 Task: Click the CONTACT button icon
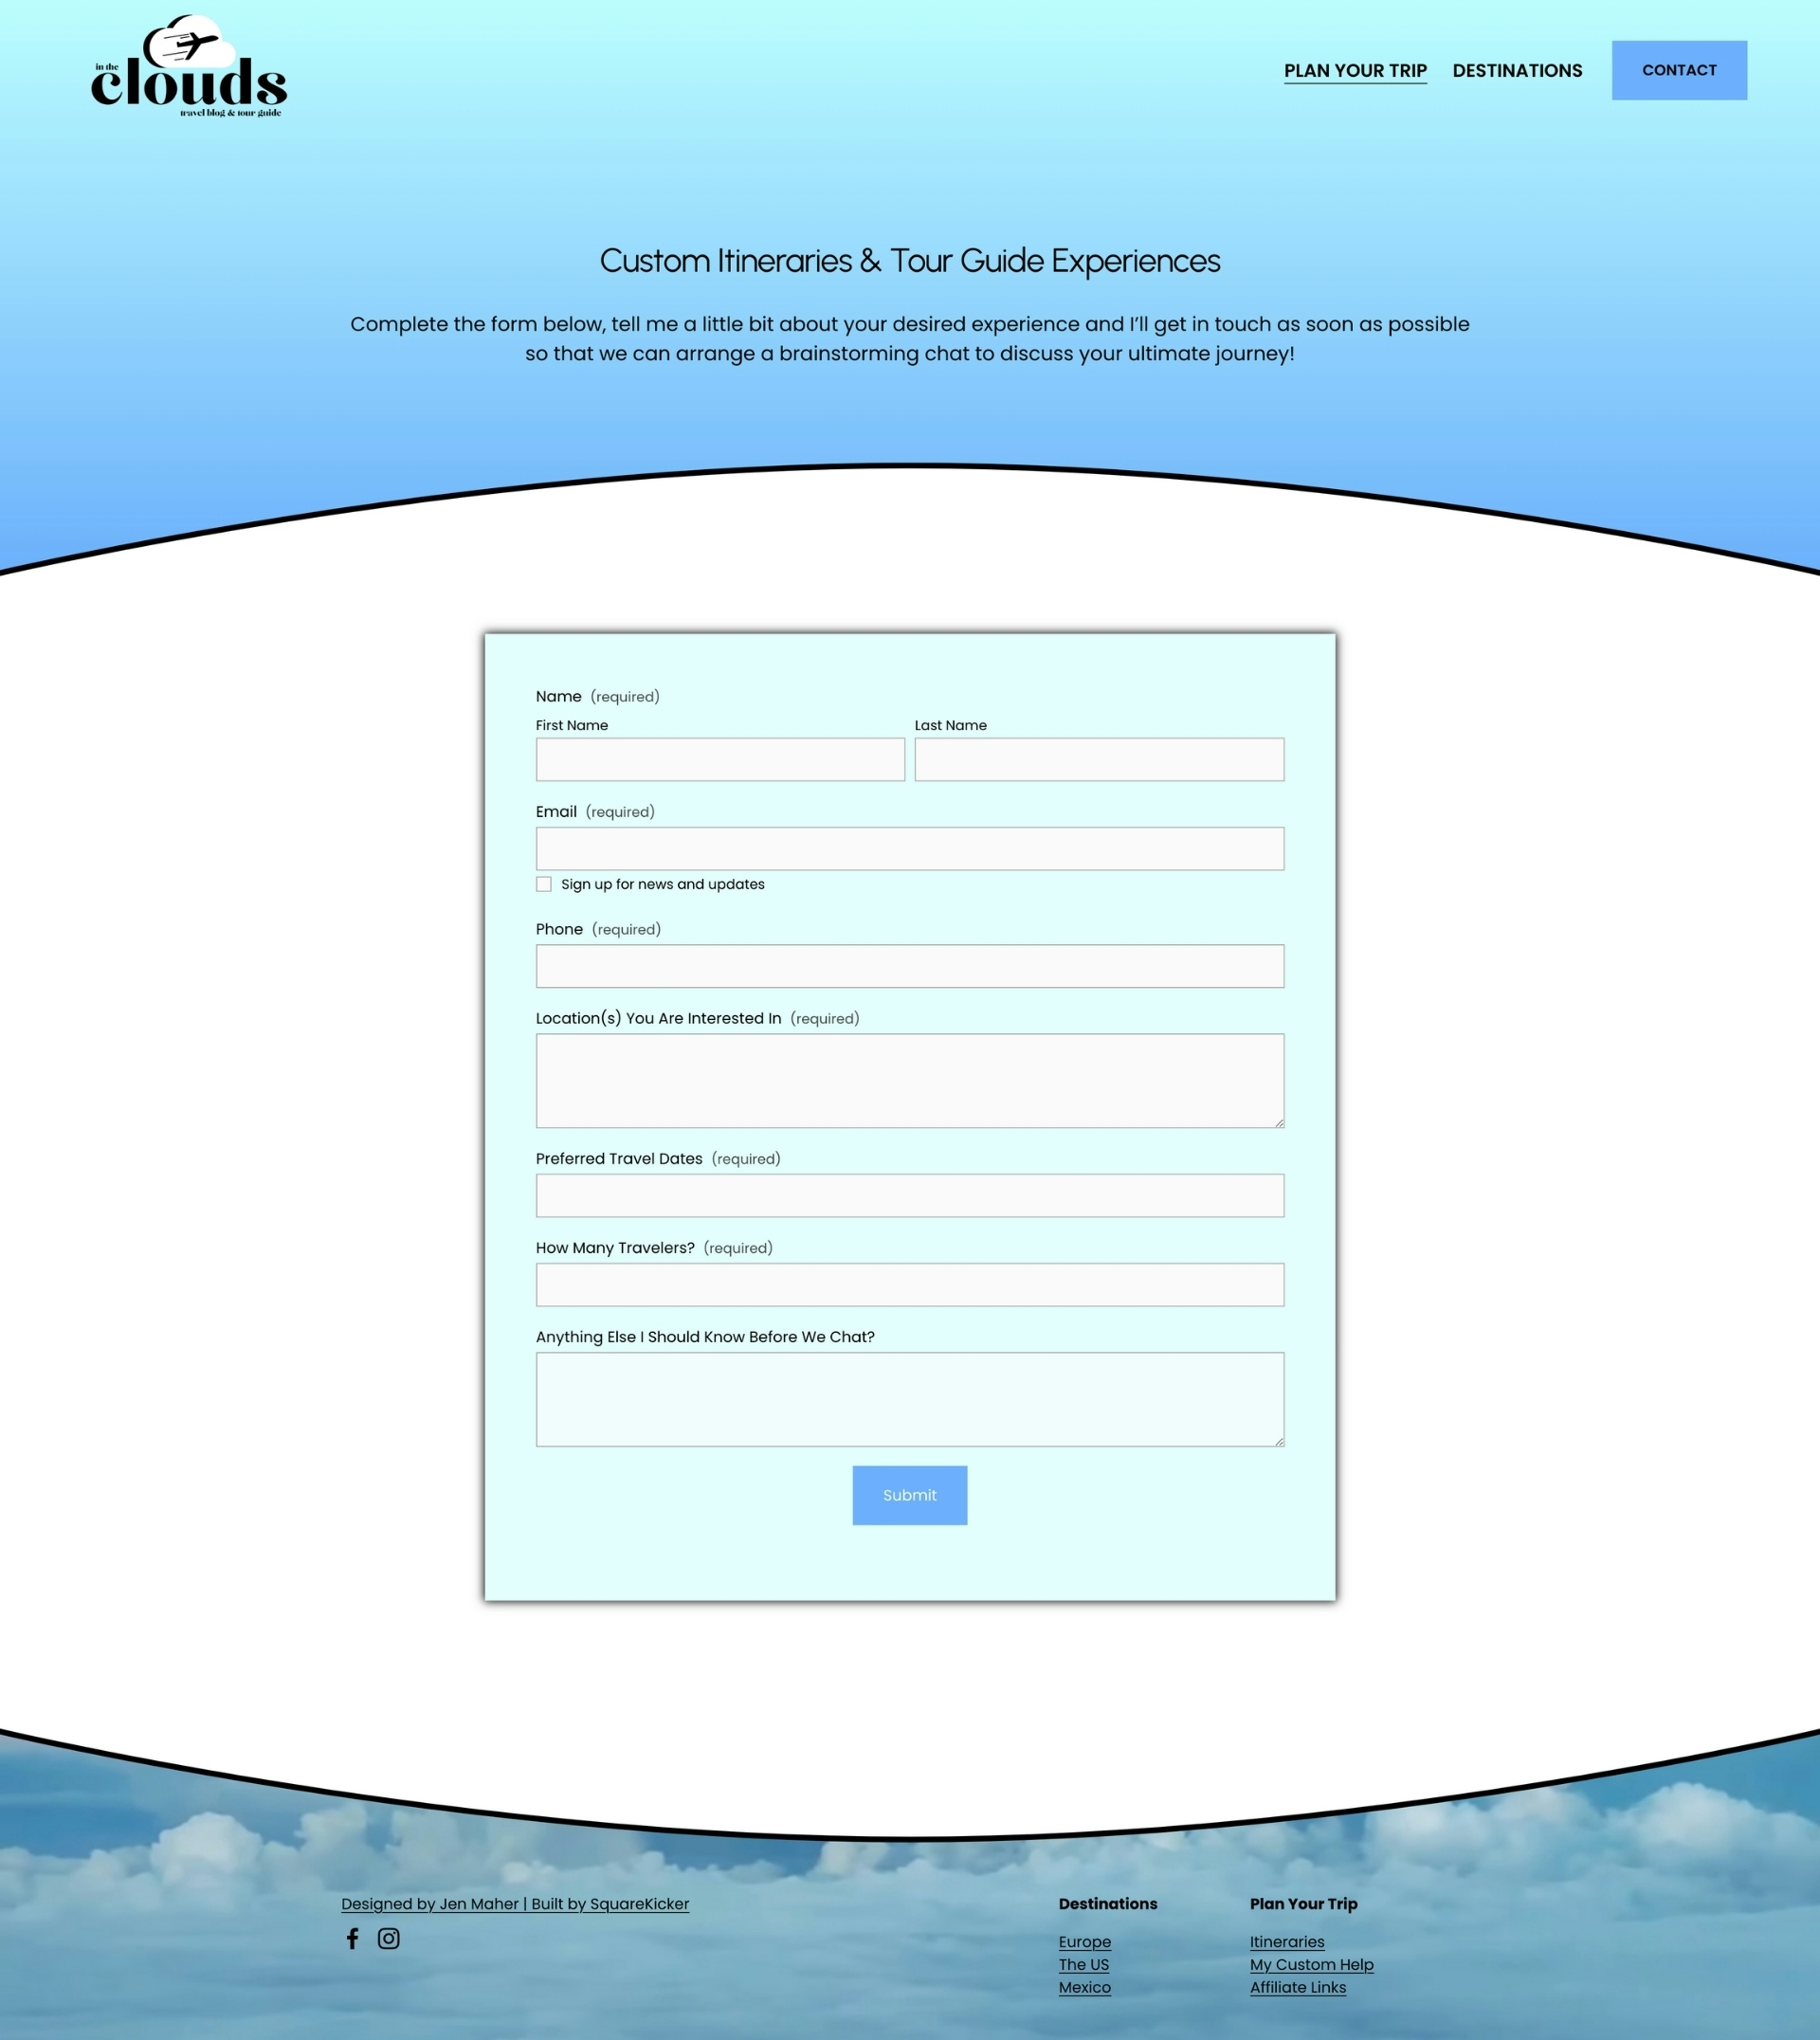pyautogui.click(x=1680, y=70)
